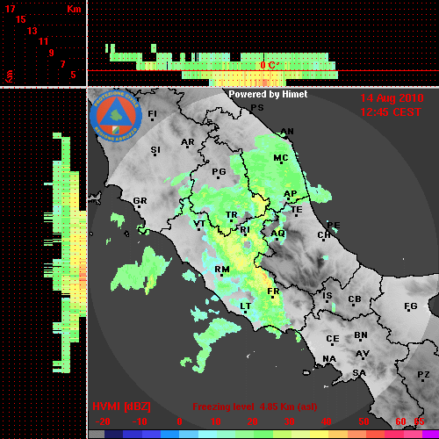
Task: Click the 40 dBZ scale value
Action: 327,421
